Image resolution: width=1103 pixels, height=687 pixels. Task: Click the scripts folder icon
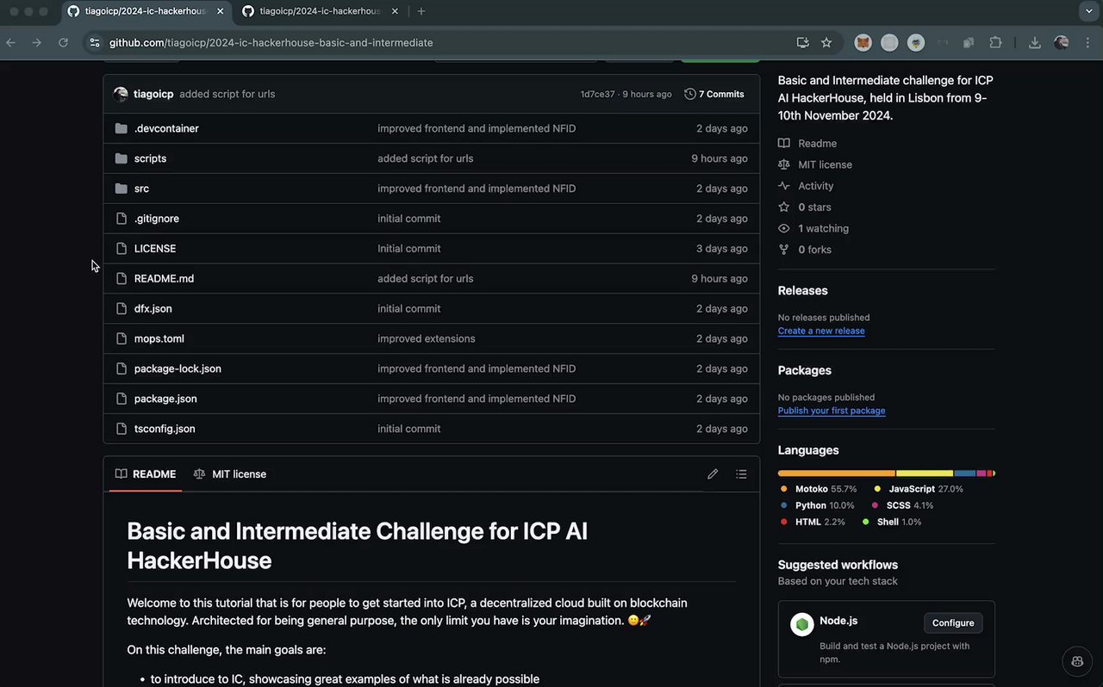[x=121, y=158]
